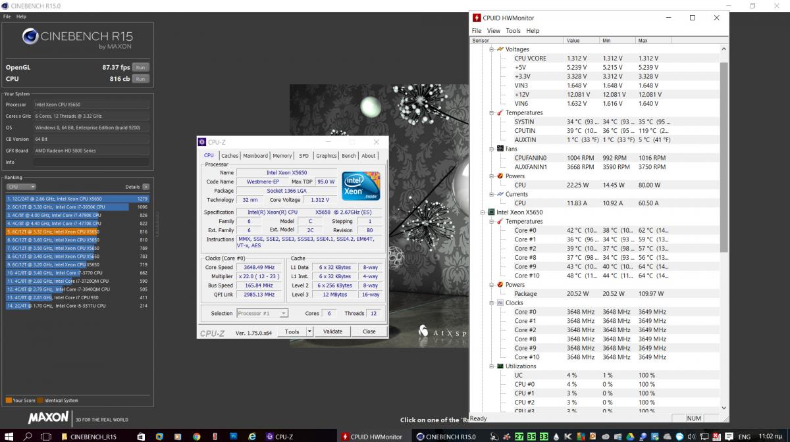The width and height of the screenshot is (790, 442).
Task: Sort by Value column header
Action: (x=583, y=41)
